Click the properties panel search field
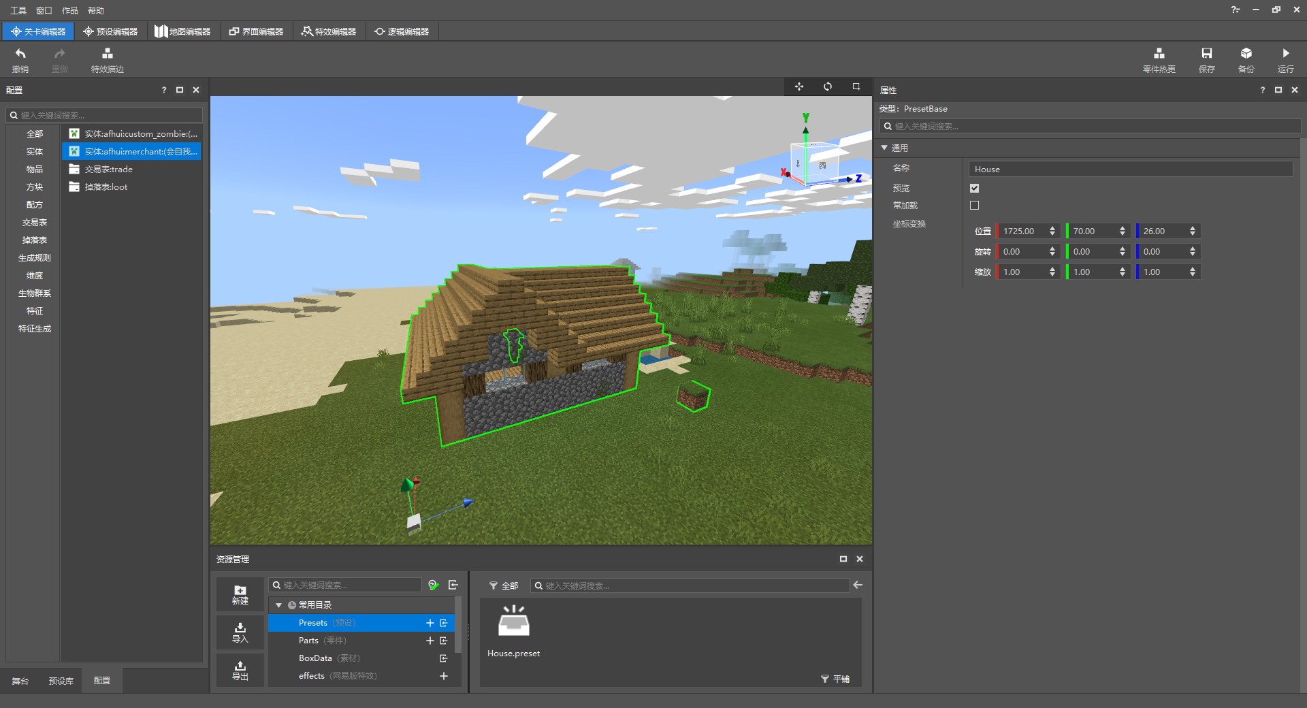The height and width of the screenshot is (708, 1307). (x=1091, y=127)
